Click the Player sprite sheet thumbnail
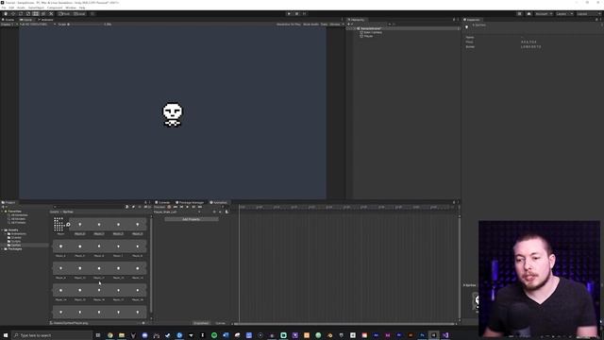Image resolution: width=604 pixels, height=340 pixels. [59, 224]
